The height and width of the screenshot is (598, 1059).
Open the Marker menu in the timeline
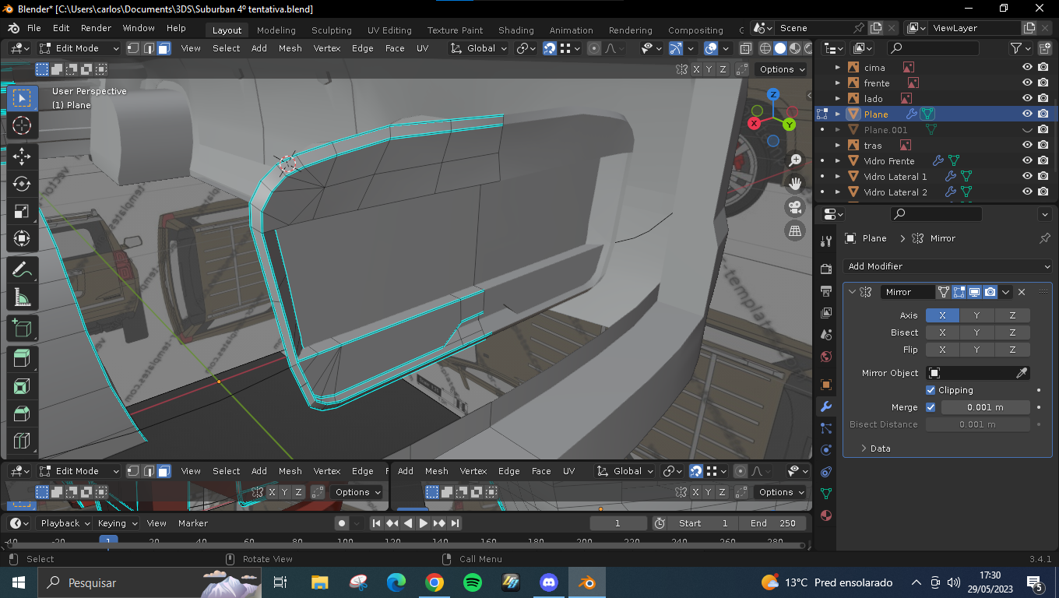click(193, 523)
